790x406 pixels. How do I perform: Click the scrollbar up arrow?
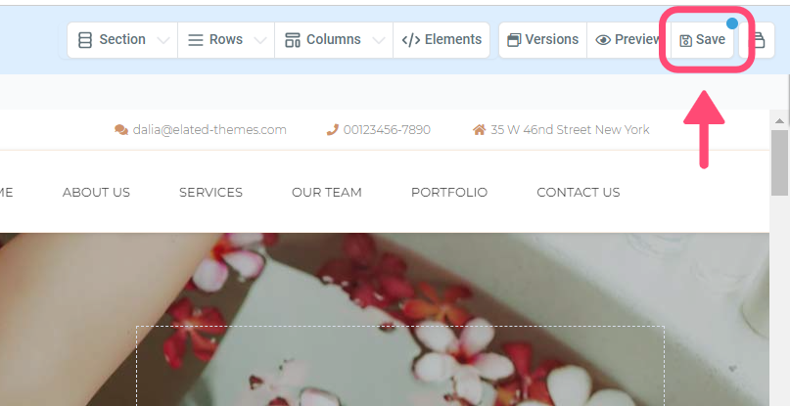779,121
